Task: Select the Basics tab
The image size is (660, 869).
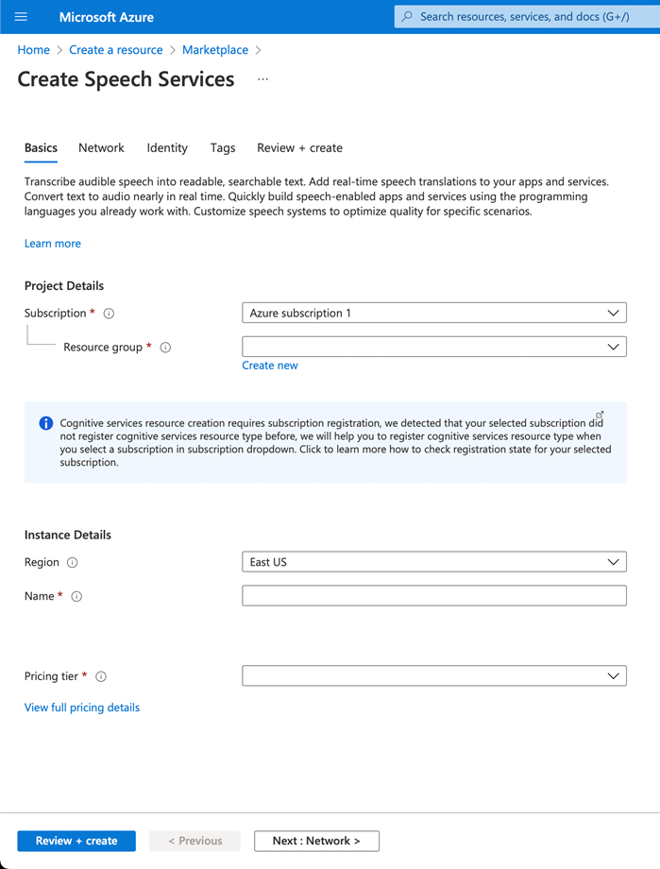Action: click(41, 148)
